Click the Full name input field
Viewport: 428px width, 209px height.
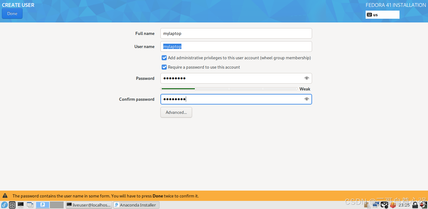coord(236,33)
